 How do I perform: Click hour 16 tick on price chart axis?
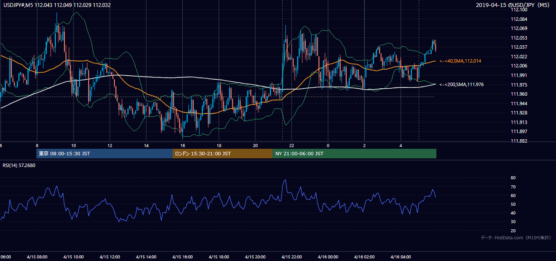click(x=183, y=145)
